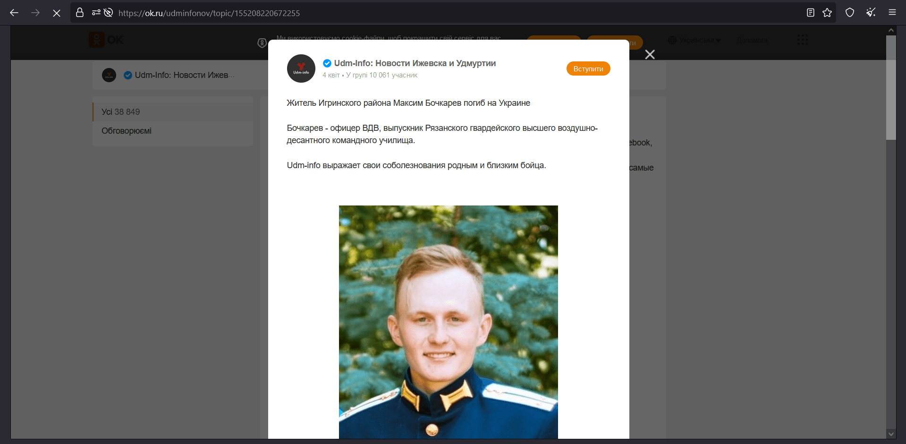Viewport: 906px width, 444px height.
Task: Open permissions icon in address bar
Action: point(96,13)
